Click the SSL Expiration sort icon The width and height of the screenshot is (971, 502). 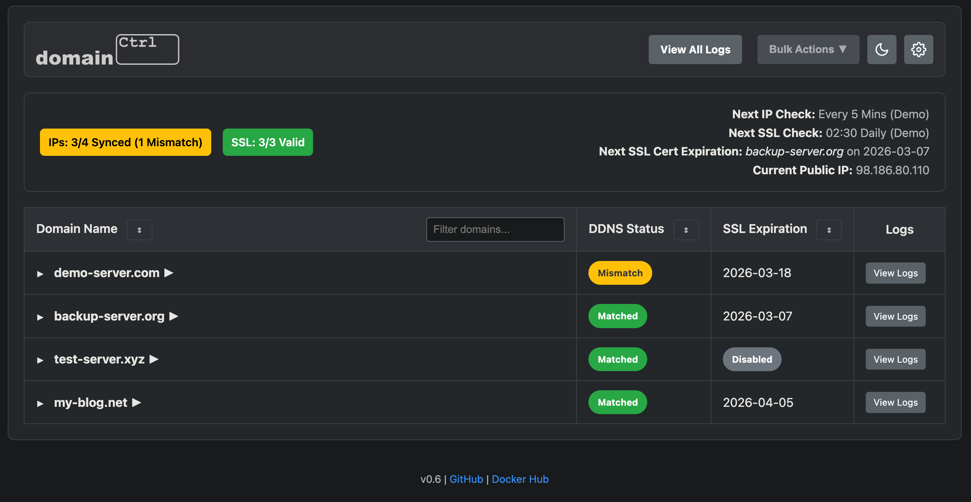pos(829,230)
